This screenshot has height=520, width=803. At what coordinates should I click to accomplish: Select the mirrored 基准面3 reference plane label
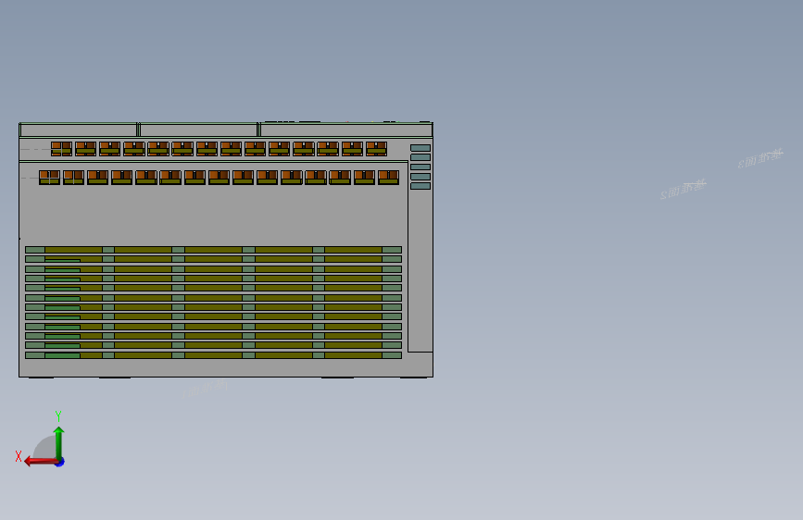(760, 158)
